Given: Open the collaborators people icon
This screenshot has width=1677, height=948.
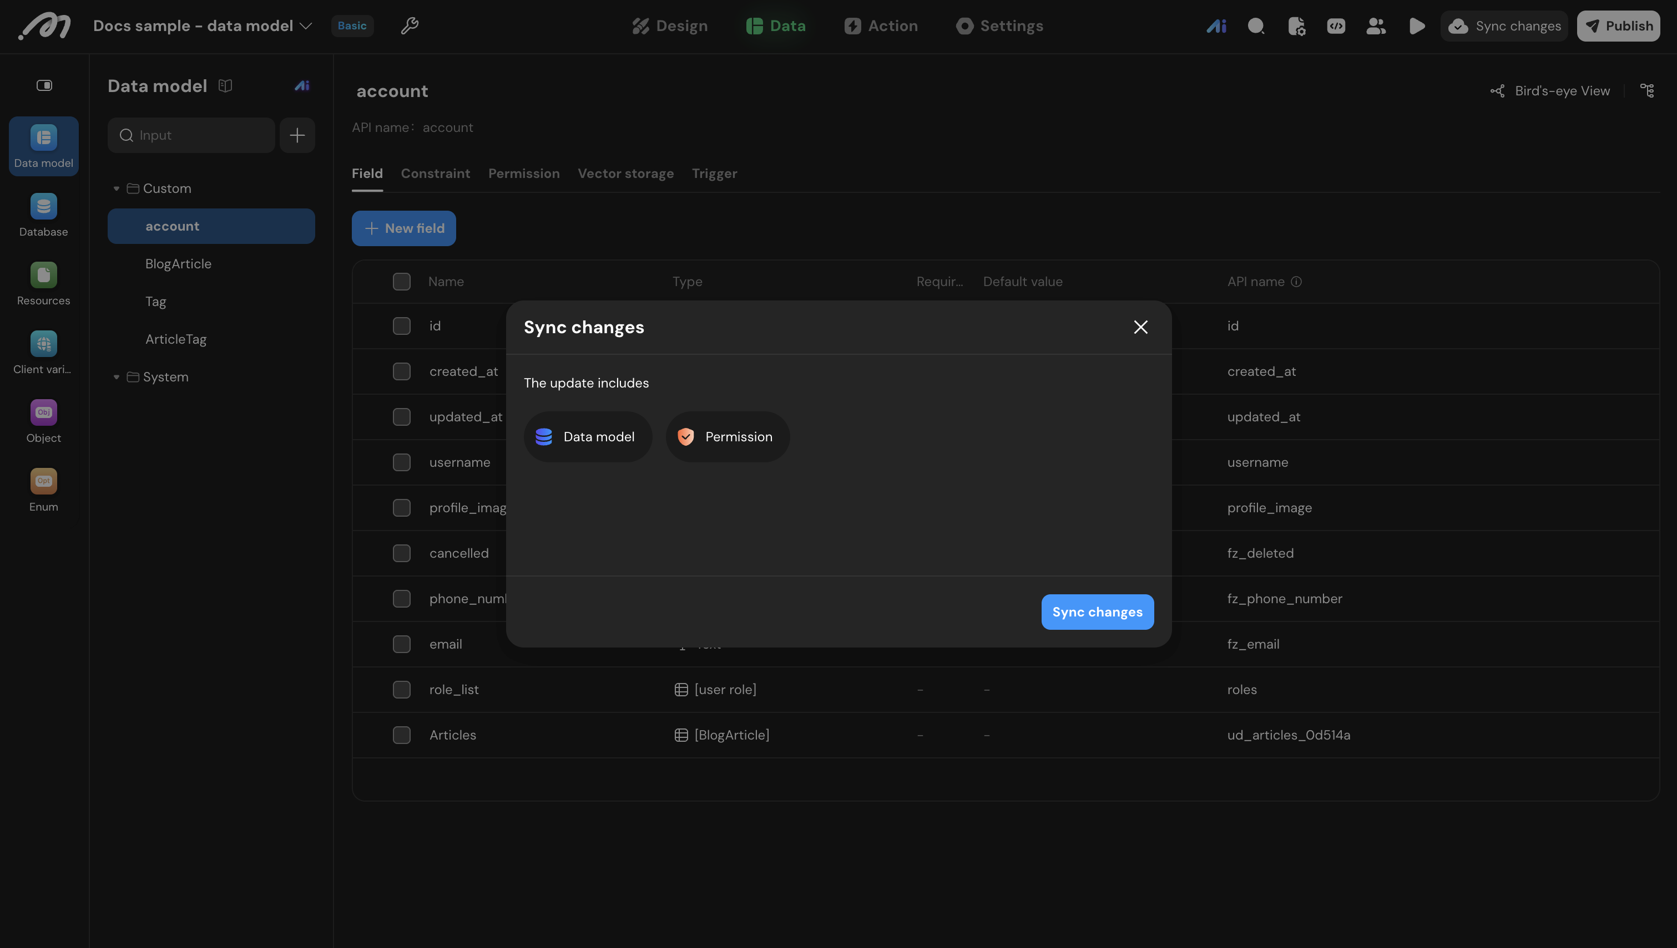Looking at the screenshot, I should point(1376,26).
